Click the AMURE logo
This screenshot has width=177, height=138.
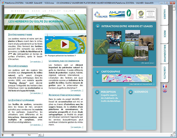117,14
